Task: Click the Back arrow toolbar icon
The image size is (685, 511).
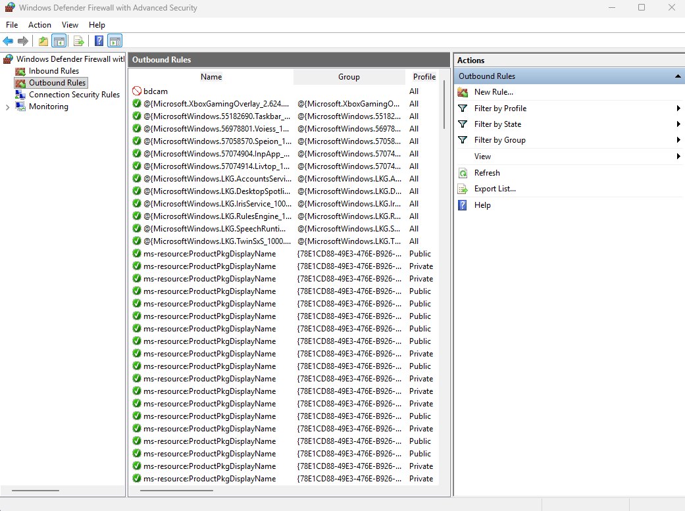Action: [8, 41]
